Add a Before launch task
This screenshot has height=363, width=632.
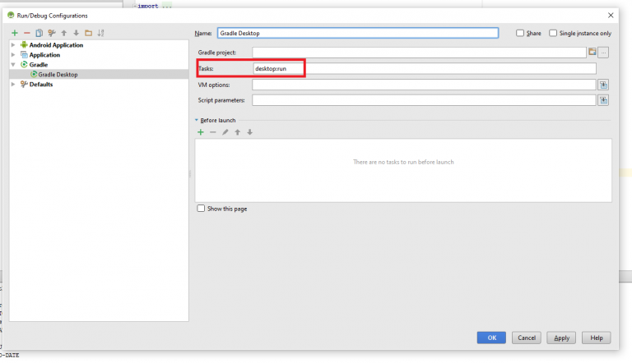200,132
